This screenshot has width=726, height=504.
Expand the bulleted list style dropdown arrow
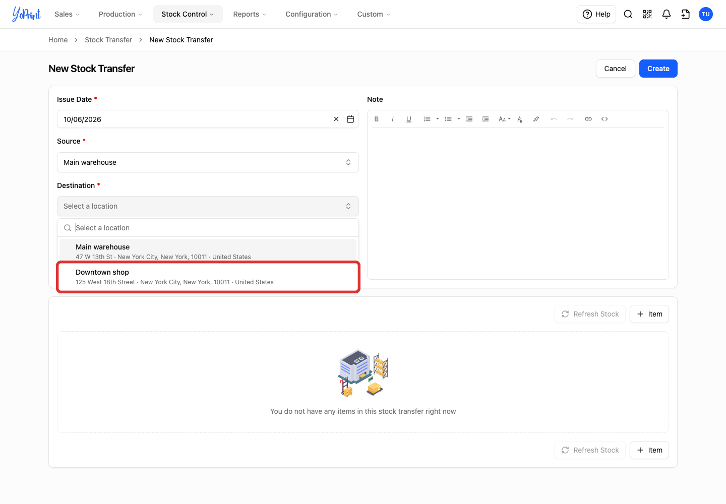click(x=459, y=119)
